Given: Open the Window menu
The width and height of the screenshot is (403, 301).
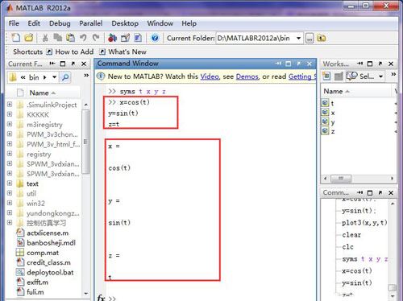Looking at the screenshot, I should pos(160,23).
